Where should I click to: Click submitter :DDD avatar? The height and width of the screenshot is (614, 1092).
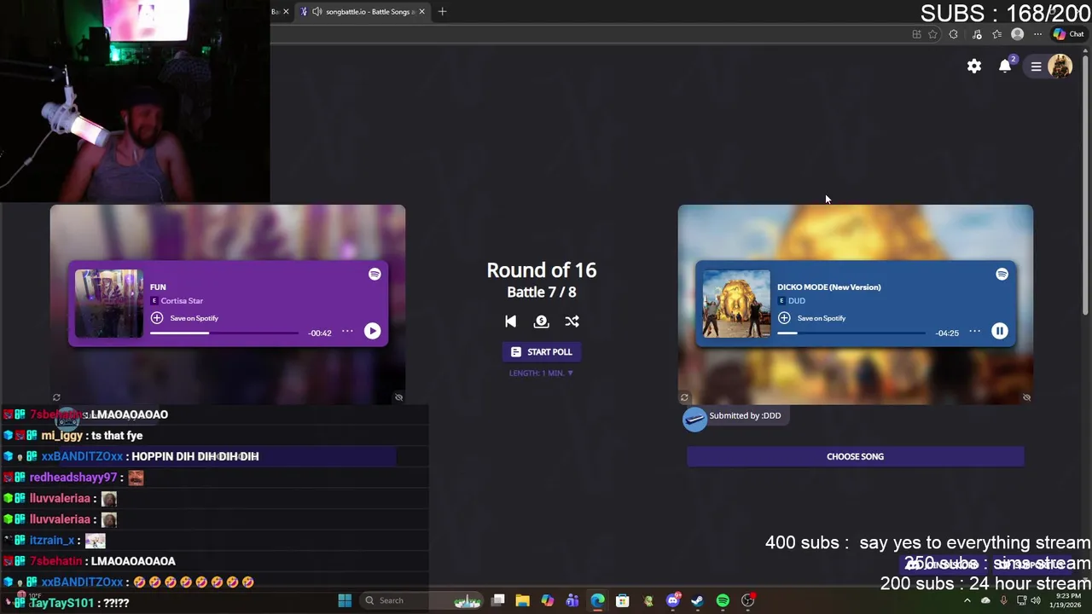point(694,419)
